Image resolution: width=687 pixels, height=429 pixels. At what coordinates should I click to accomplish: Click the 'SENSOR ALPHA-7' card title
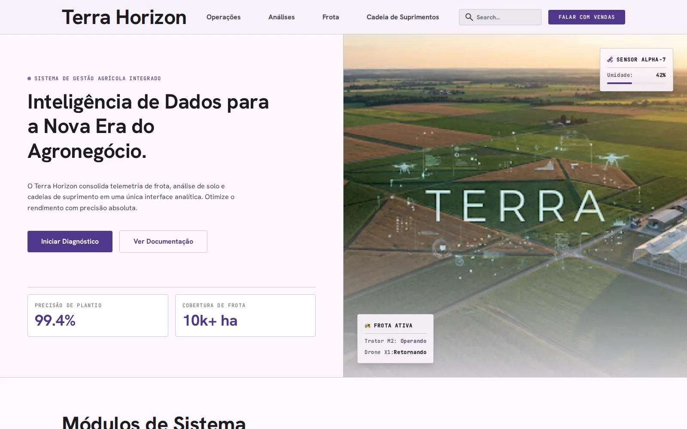(x=641, y=60)
